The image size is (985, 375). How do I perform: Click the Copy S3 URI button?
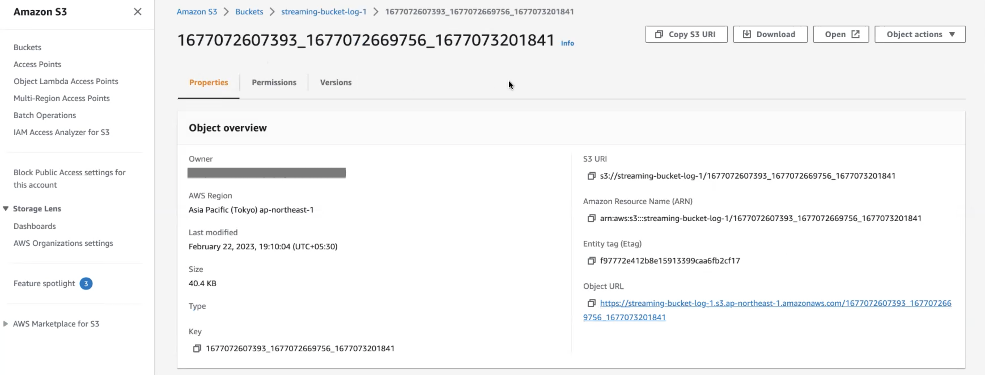tap(686, 34)
